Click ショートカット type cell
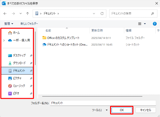This screenshot has height=117, width=160. pos(132,45)
